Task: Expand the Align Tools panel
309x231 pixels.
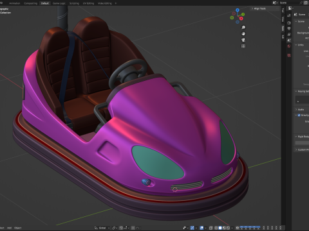Action: [259, 8]
